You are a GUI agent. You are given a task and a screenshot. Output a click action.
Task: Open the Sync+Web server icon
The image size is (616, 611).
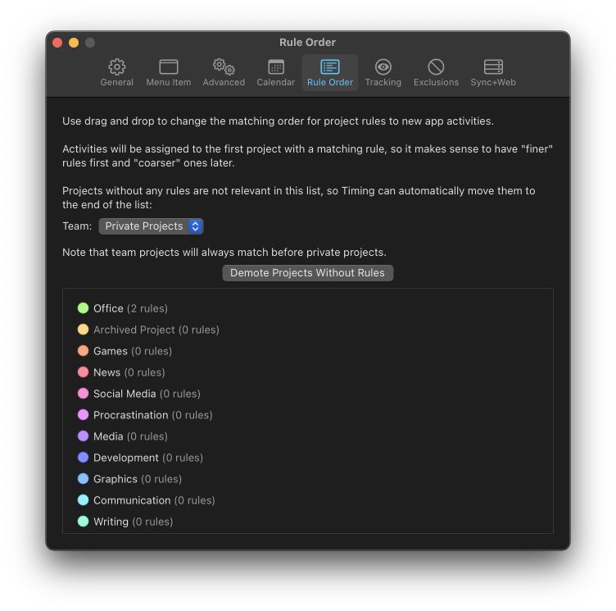[493, 67]
